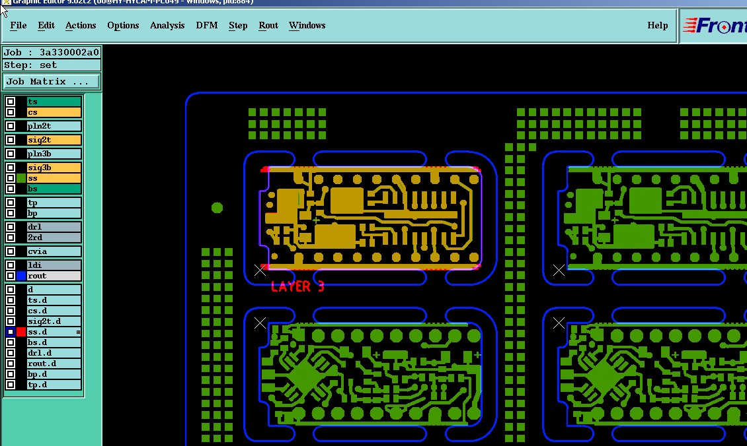
Task: Select the ldi layer name
Action: coord(54,265)
